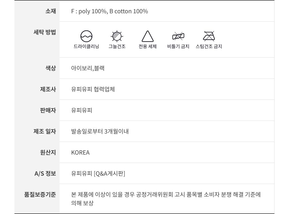Click the KOREA origin value

pos(80,153)
